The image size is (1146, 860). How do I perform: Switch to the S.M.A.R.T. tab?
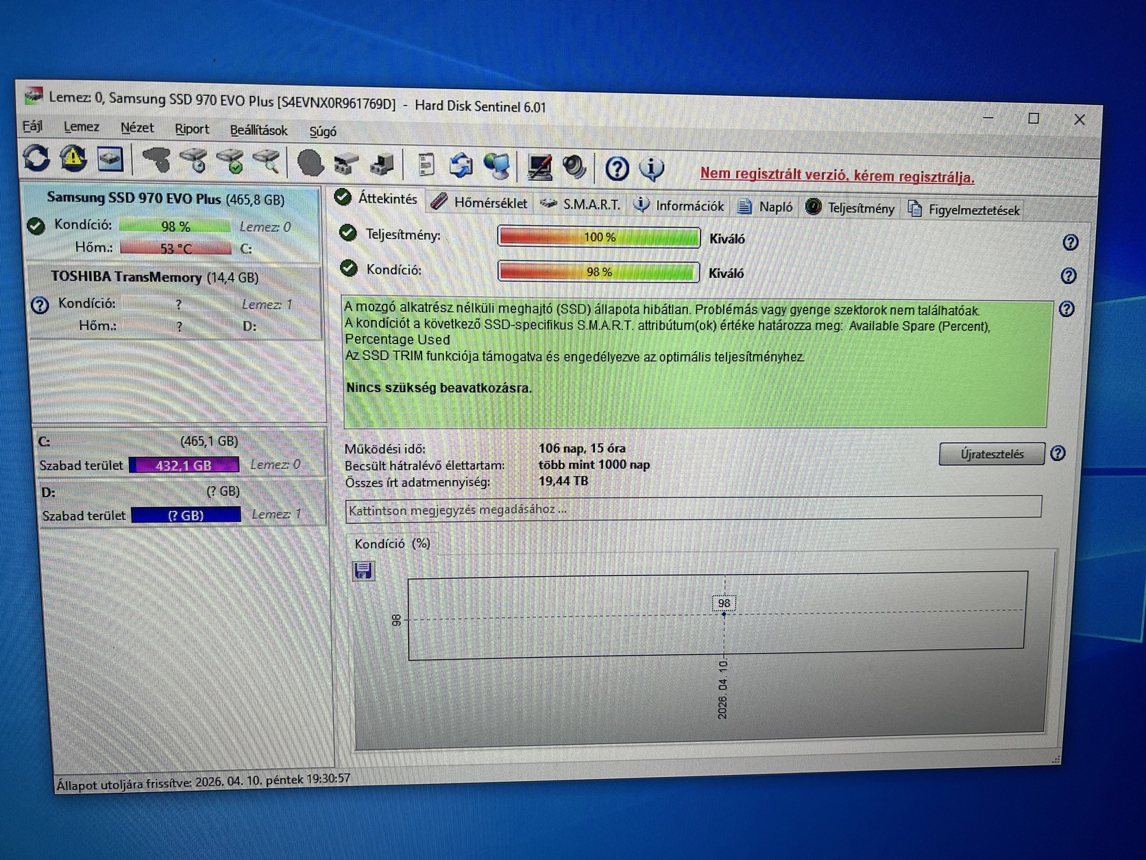[x=580, y=204]
